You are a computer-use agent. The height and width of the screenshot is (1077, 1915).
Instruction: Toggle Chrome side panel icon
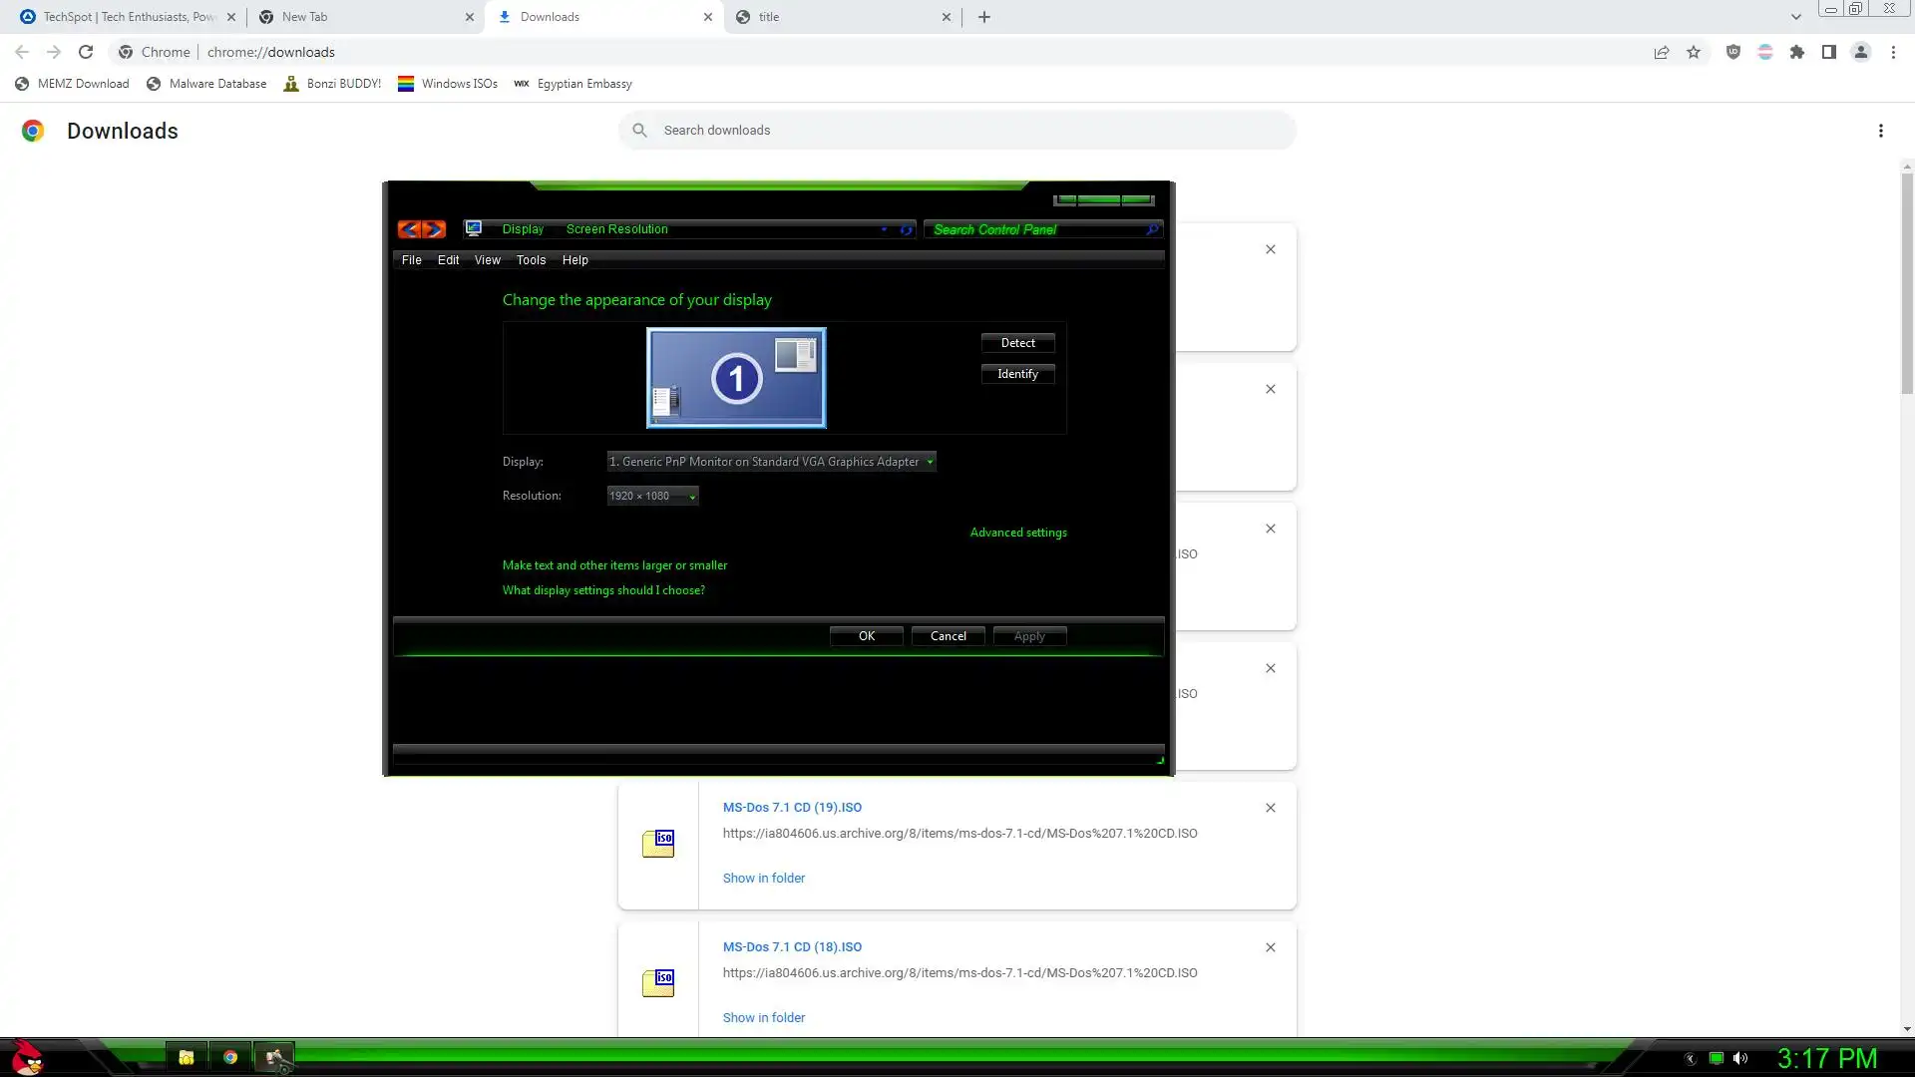pos(1828,52)
